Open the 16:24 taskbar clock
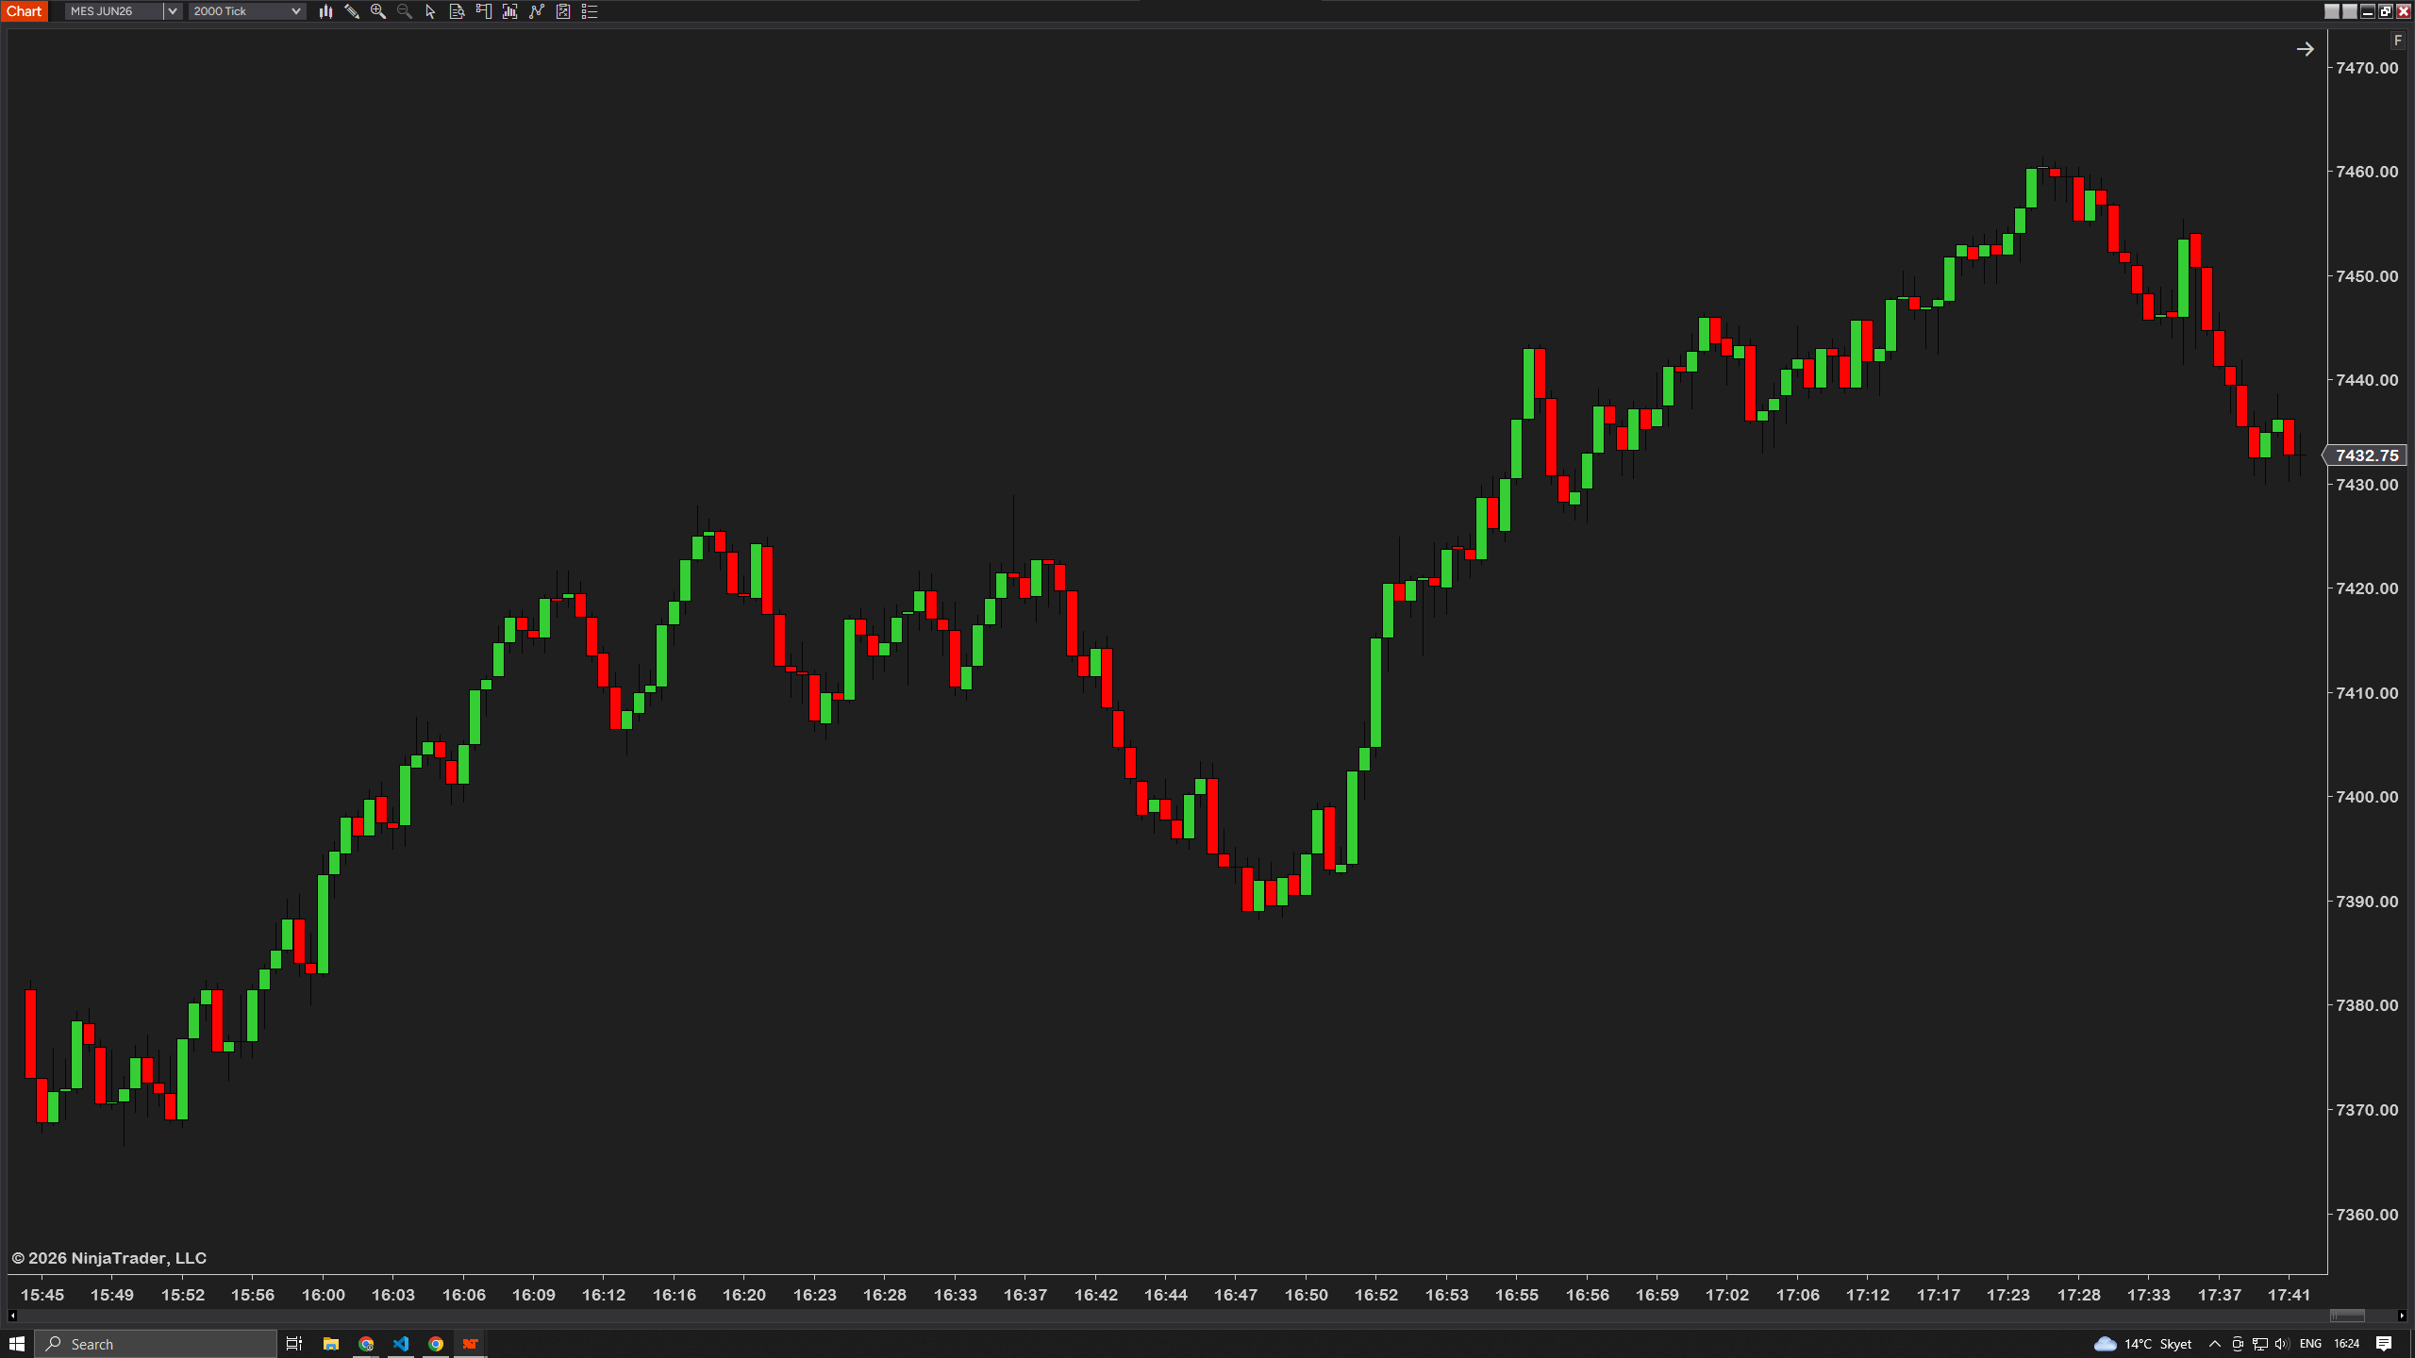 pos(2346,1344)
